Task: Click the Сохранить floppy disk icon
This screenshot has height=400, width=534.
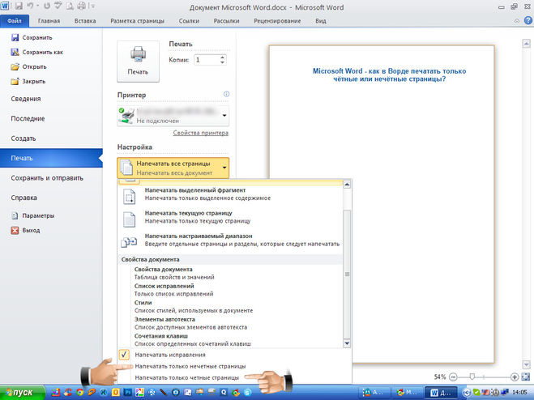Action: (x=15, y=37)
